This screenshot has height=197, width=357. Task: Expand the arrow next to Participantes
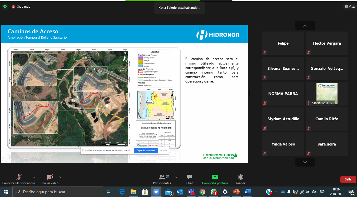pyautogui.click(x=176, y=177)
